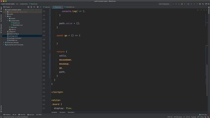Select package.json in project tree

[x=12, y=36]
